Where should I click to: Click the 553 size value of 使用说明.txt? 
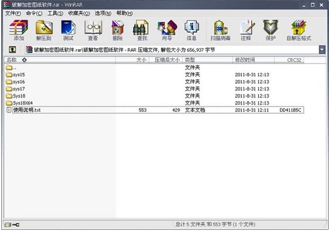pyautogui.click(x=143, y=110)
